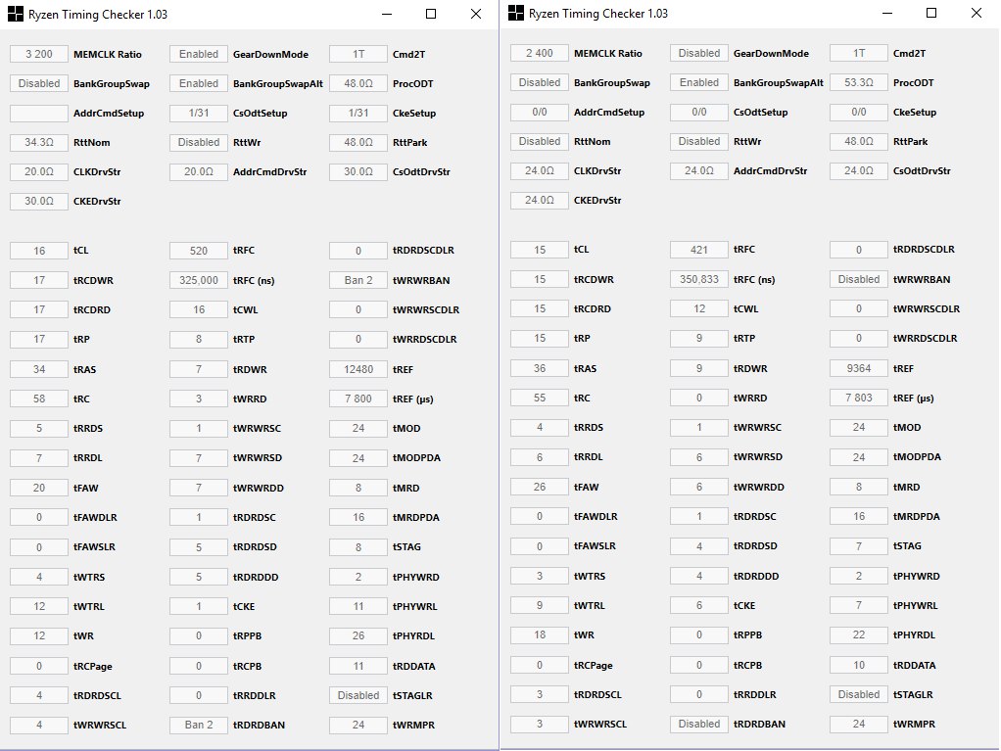
Task: Click the tREF value 12480
Action: (358, 369)
